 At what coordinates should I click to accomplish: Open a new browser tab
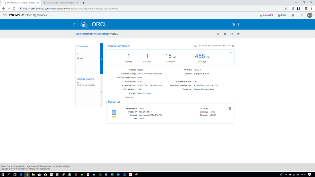coord(84,3)
